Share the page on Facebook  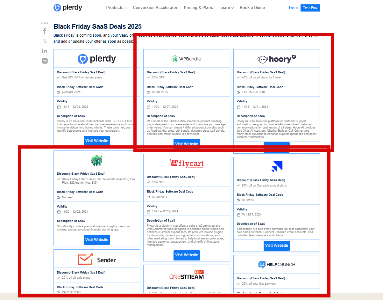point(45,31)
